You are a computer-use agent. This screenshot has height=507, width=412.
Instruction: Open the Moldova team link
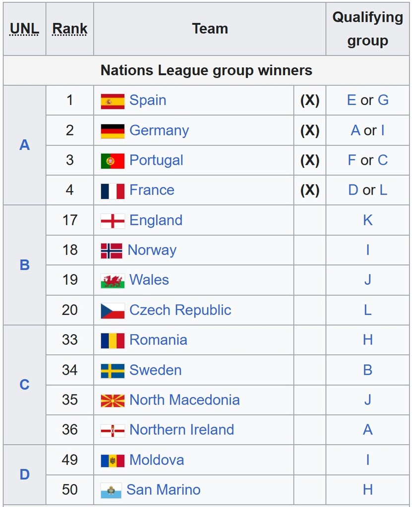tap(157, 460)
